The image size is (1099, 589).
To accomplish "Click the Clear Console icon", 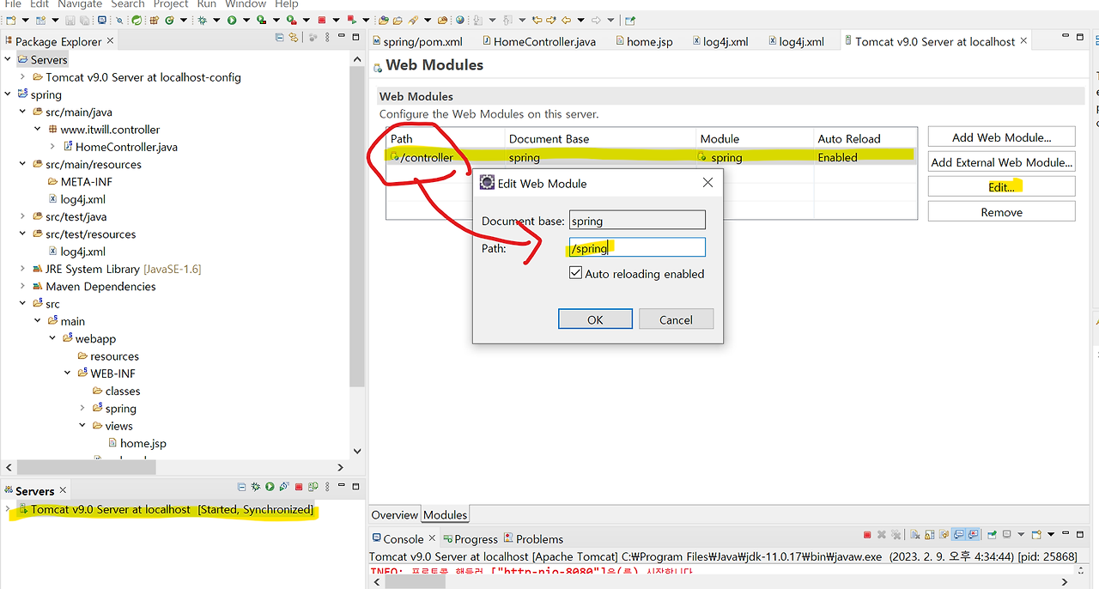I will 914,534.
